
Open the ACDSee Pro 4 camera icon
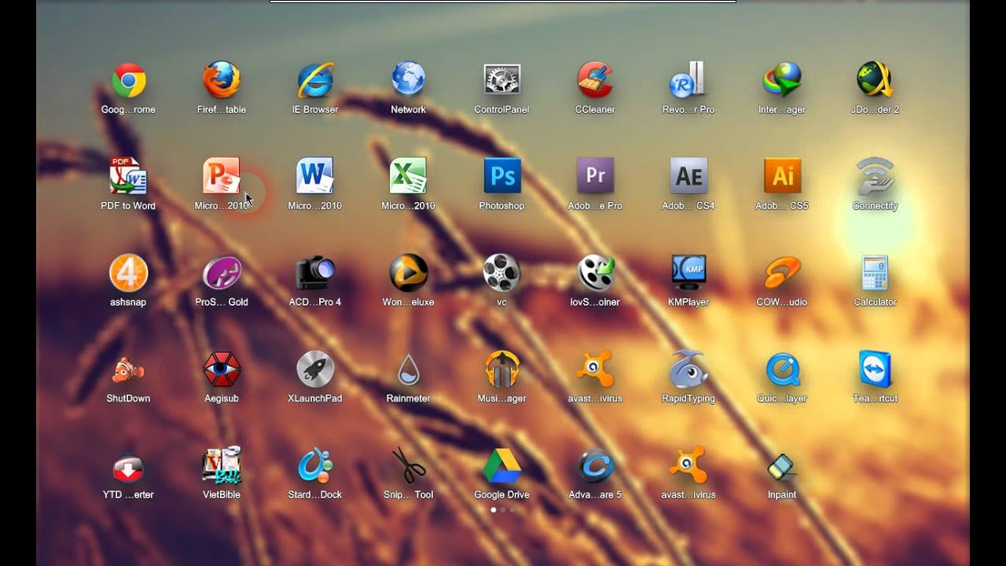pos(315,273)
